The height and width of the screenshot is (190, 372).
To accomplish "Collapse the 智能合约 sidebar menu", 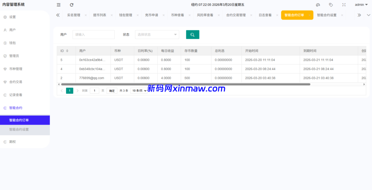I will coord(25,108).
